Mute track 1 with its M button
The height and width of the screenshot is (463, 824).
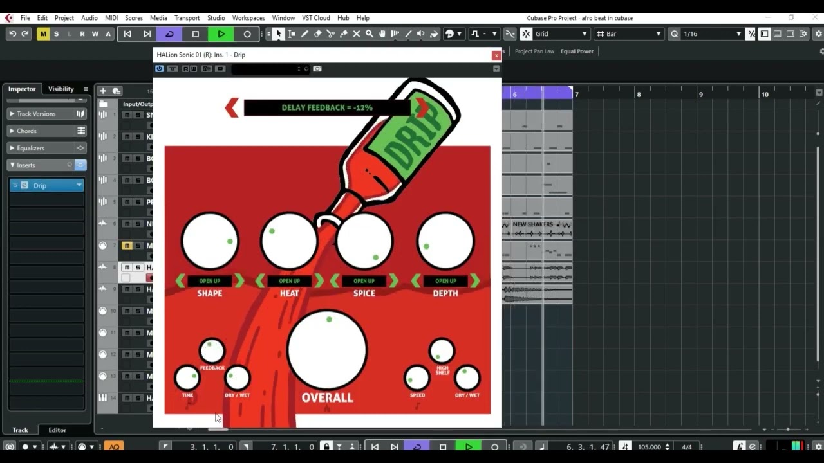(x=127, y=114)
